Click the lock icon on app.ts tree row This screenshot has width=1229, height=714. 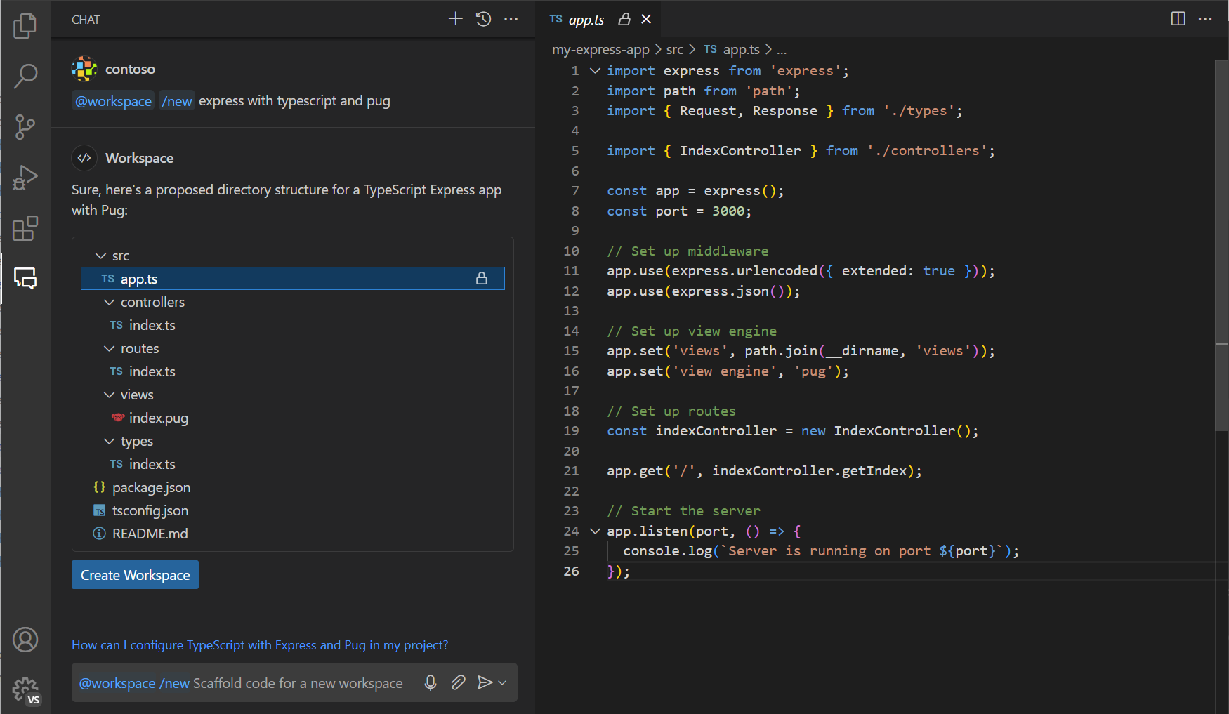click(482, 279)
